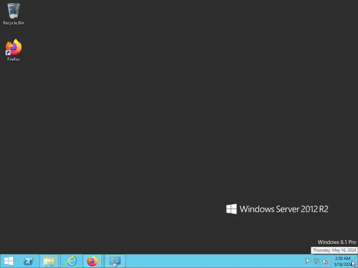The image size is (358, 268).
Task: Open the network tray icon
Action: [316, 261]
